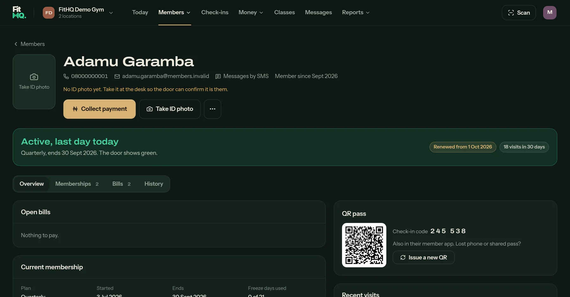Screen dimensions: 570x297
Task: Click the QR pass code image
Action: [x=364, y=245]
